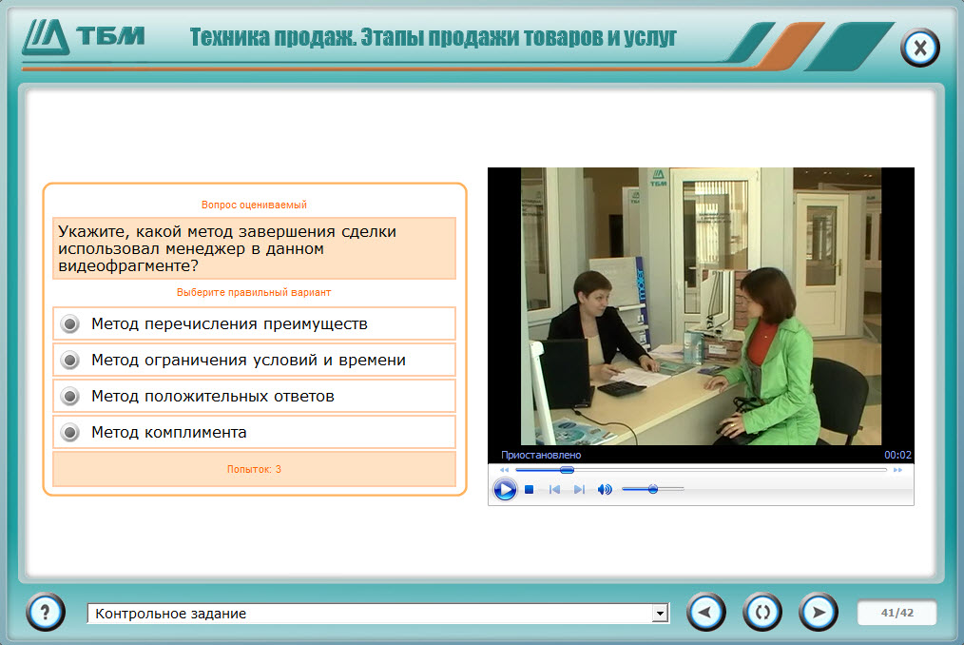
Task: Select "Метод перечисления преимуществ" option
Action: pyautogui.click(x=254, y=323)
